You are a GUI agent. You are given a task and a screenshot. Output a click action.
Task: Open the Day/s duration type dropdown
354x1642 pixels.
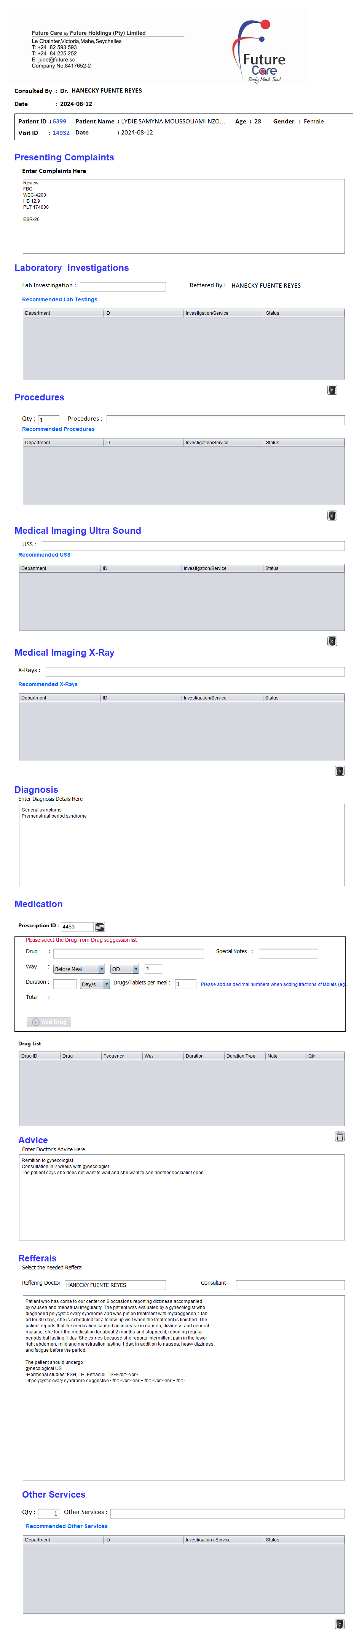point(94,984)
